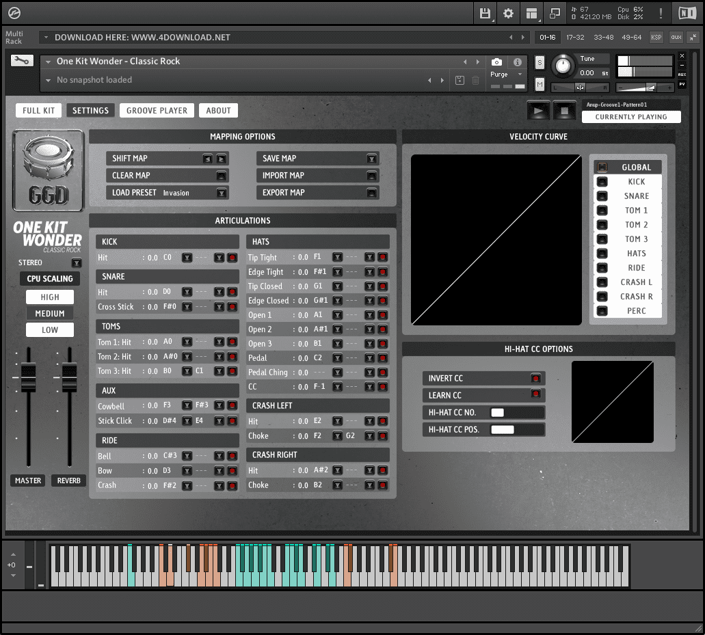Show rack slots 17-32
The width and height of the screenshot is (705, 635).
click(575, 38)
